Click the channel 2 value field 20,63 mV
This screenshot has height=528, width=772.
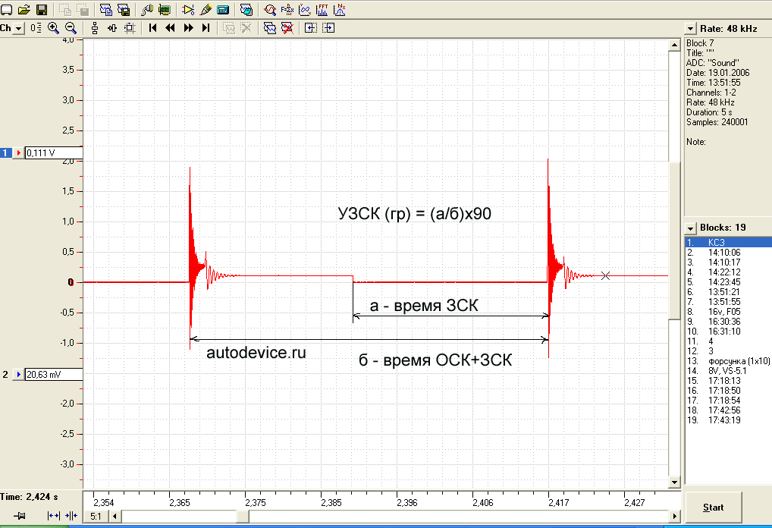click(x=54, y=374)
